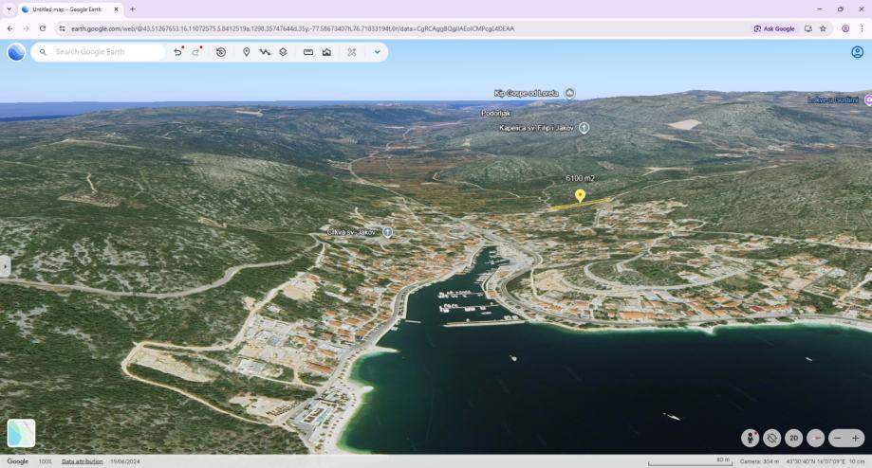This screenshot has height=468, width=872.
Task: Open the install app icon in address bar
Action: pyautogui.click(x=808, y=28)
